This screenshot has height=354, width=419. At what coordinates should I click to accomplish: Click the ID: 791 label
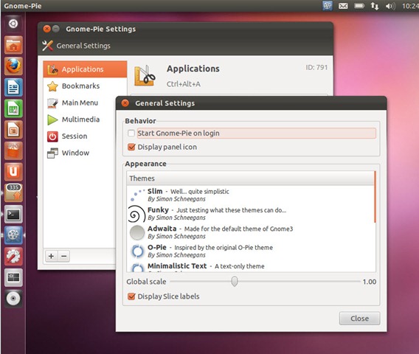[316, 67]
